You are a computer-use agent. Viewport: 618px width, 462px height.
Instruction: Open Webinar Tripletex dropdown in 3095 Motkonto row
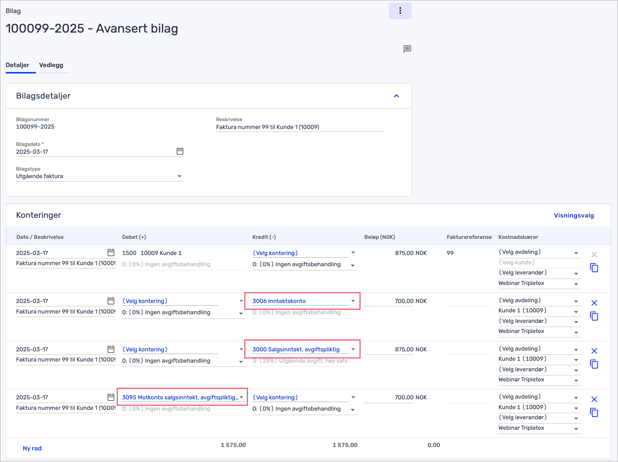[x=539, y=428]
